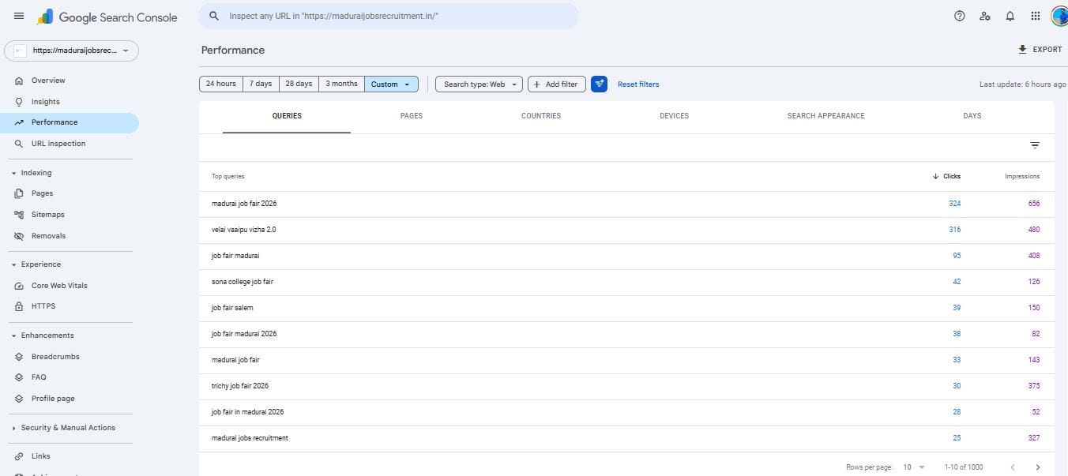Screen dimensions: 1068x476
Task: Click the Reset filters link
Action: point(637,84)
